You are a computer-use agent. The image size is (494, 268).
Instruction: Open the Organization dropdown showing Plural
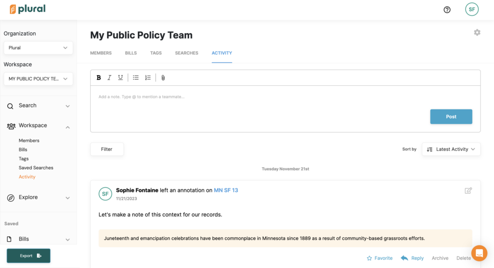coord(38,48)
